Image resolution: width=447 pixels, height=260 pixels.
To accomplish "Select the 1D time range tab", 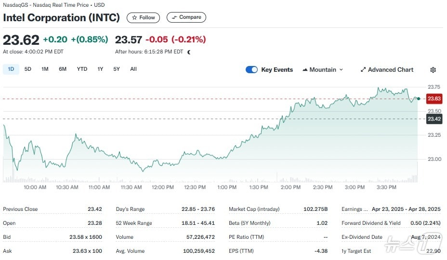I will pos(11,69).
